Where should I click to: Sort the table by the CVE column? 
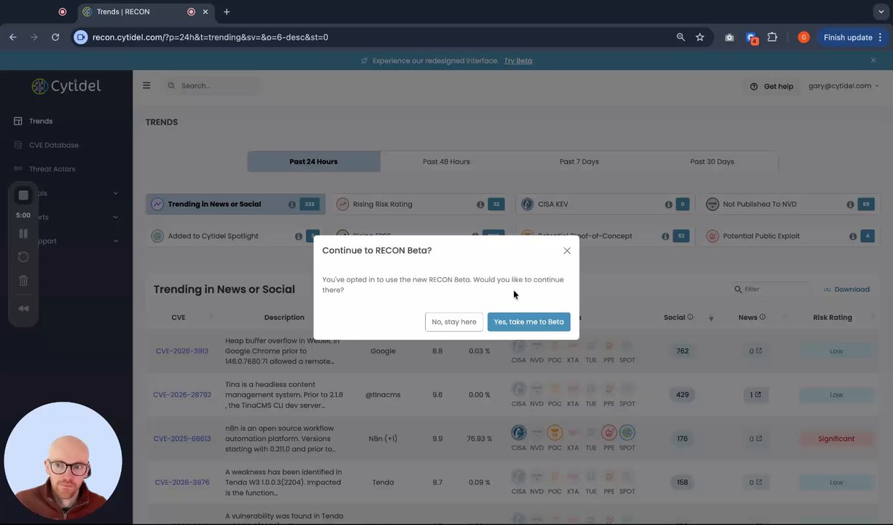[179, 317]
